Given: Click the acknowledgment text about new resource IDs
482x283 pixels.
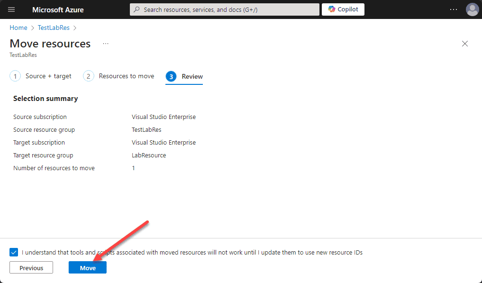Looking at the screenshot, I should [x=192, y=253].
